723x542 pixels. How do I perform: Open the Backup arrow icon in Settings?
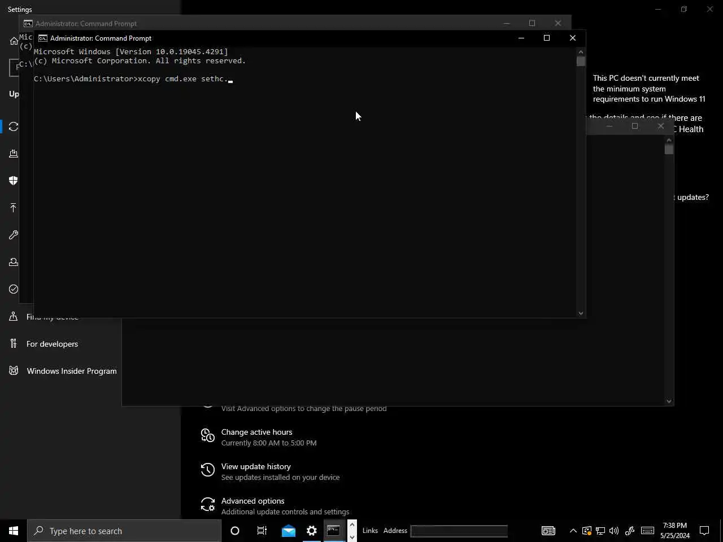coord(14,208)
